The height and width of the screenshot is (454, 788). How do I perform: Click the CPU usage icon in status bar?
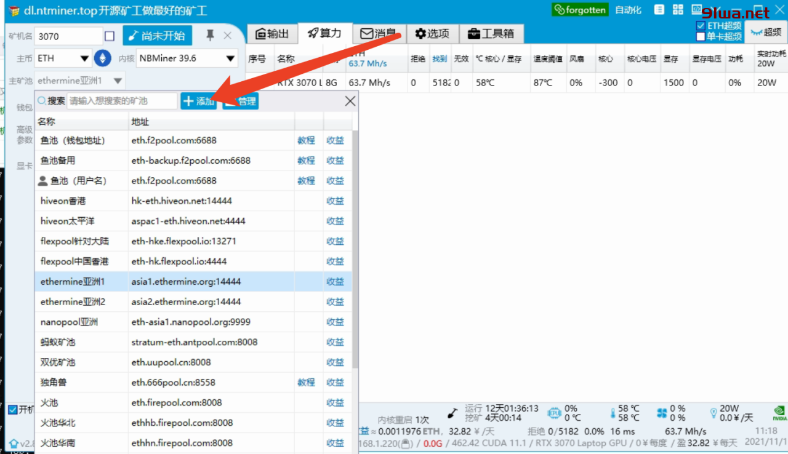(554, 413)
